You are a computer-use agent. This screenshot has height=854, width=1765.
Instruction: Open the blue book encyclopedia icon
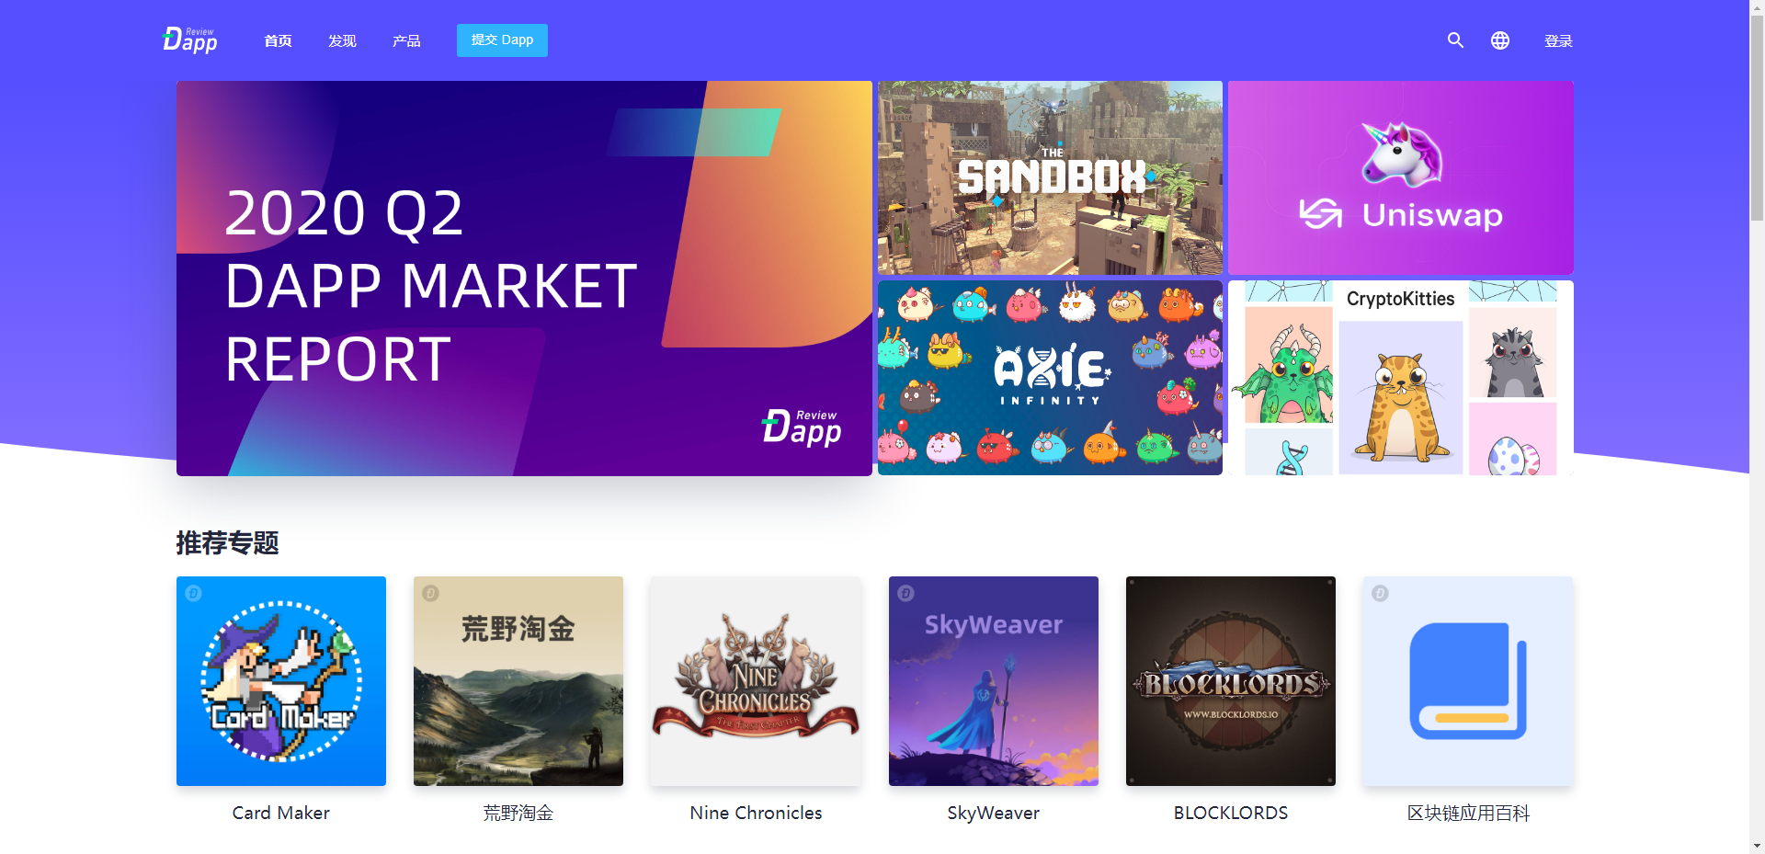tap(1468, 681)
